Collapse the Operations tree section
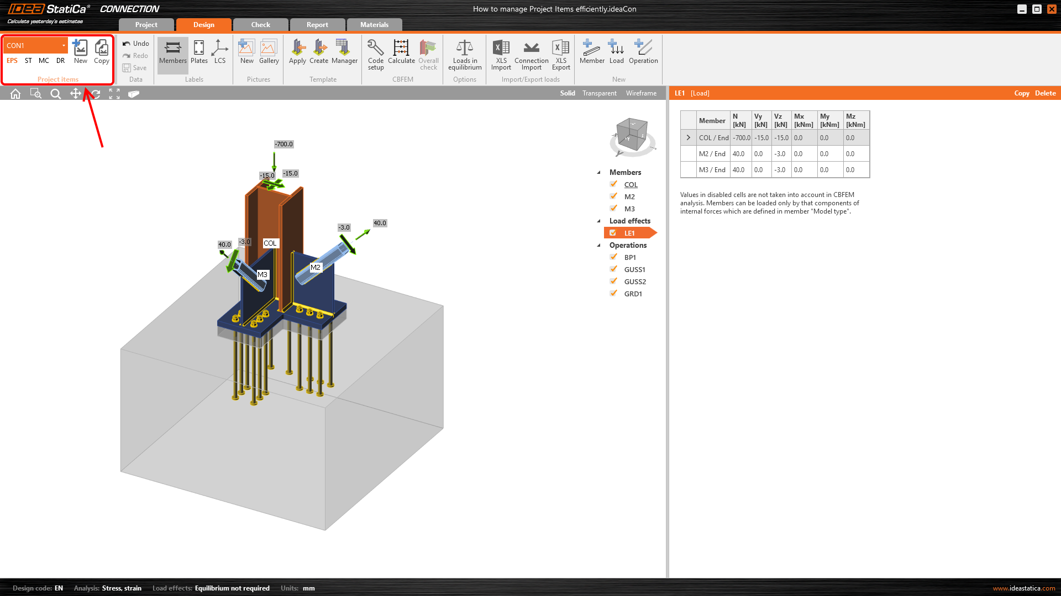The width and height of the screenshot is (1061, 596). click(x=598, y=246)
